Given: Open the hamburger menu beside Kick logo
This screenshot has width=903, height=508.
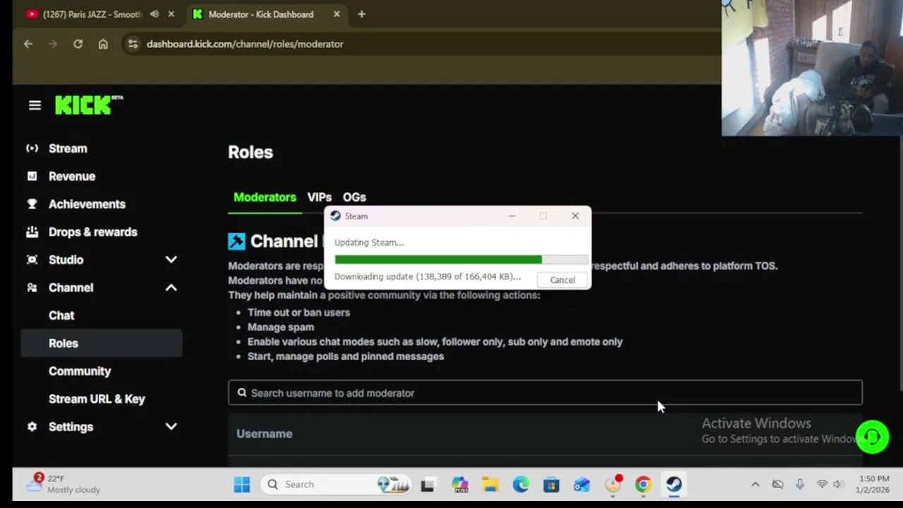Looking at the screenshot, I should (x=35, y=105).
